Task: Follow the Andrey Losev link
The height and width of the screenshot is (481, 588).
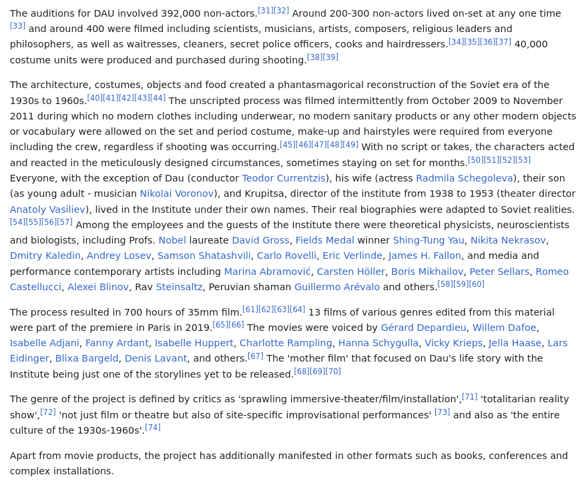Action: coord(119,256)
